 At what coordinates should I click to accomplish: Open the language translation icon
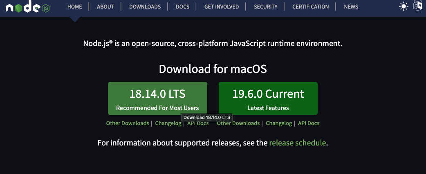click(417, 5)
